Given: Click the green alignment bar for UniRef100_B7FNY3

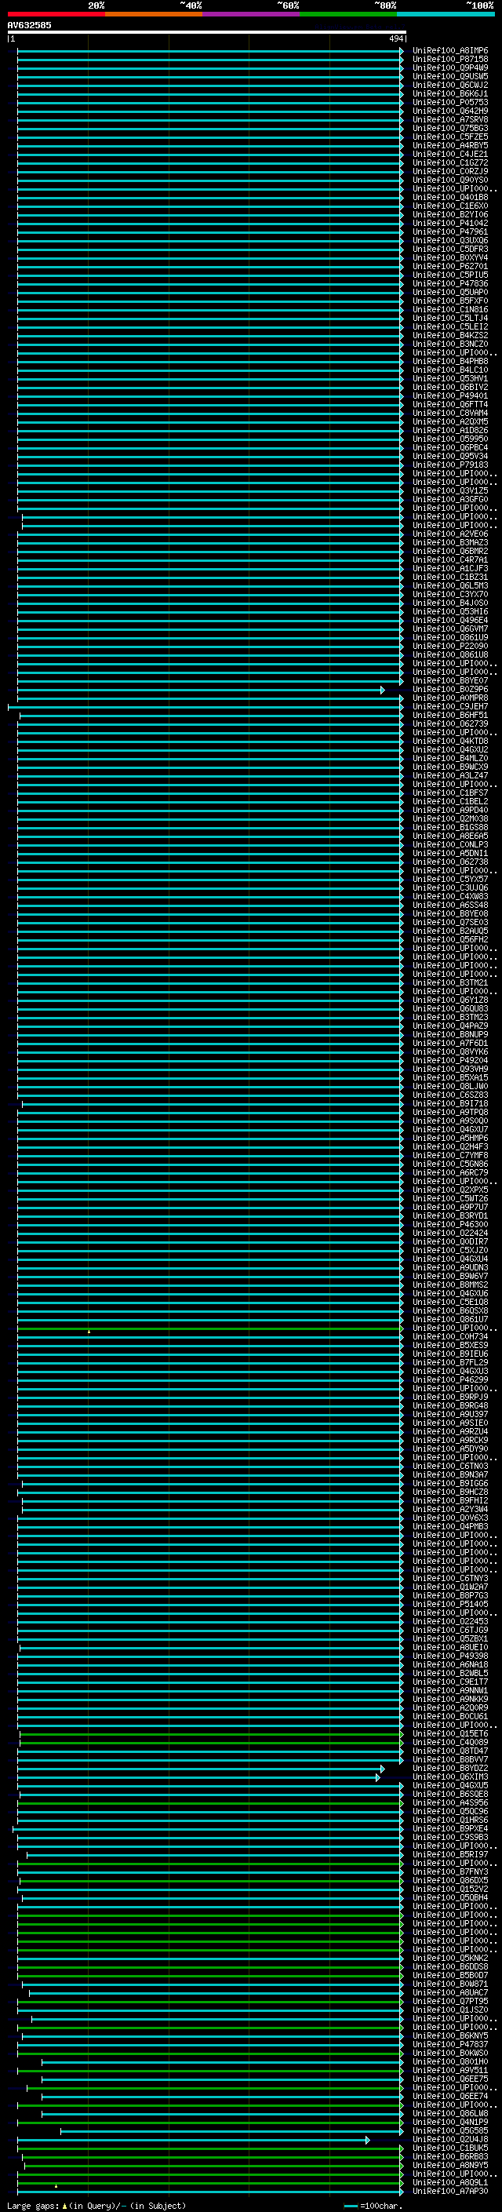Looking at the screenshot, I should [209, 1871].
